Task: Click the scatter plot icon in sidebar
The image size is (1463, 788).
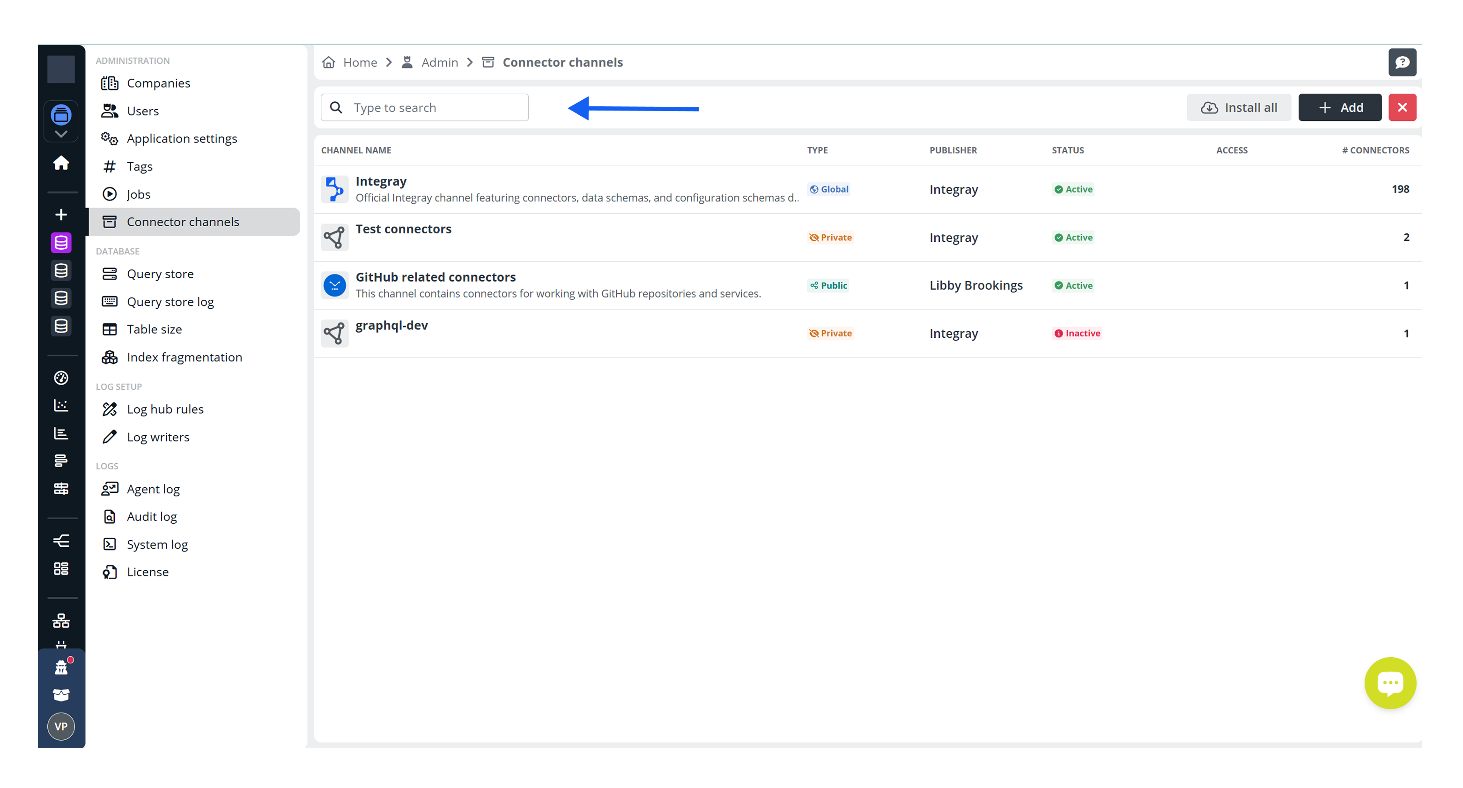Action: tap(61, 405)
